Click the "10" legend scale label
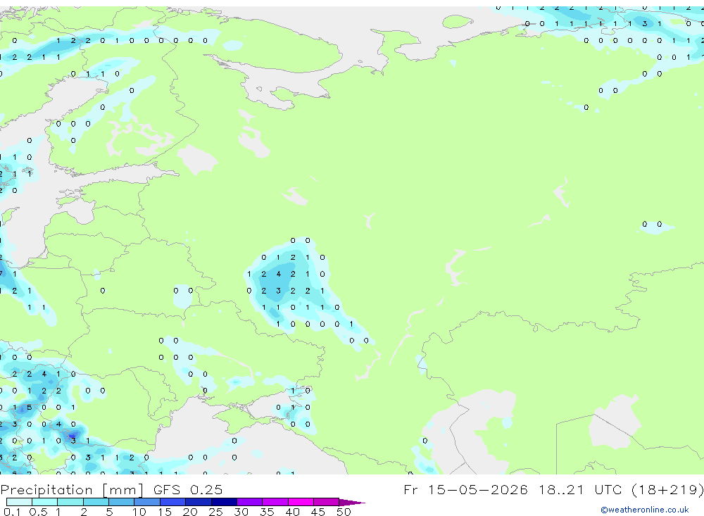Viewport: 704px width, 516px height. click(139, 512)
